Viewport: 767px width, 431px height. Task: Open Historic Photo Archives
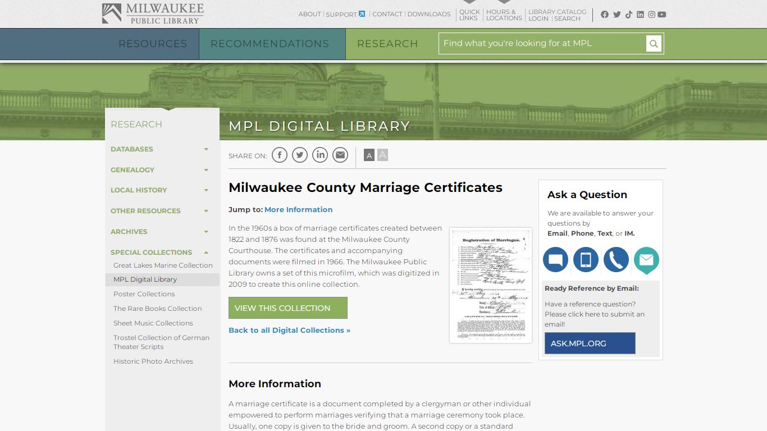[x=153, y=361]
